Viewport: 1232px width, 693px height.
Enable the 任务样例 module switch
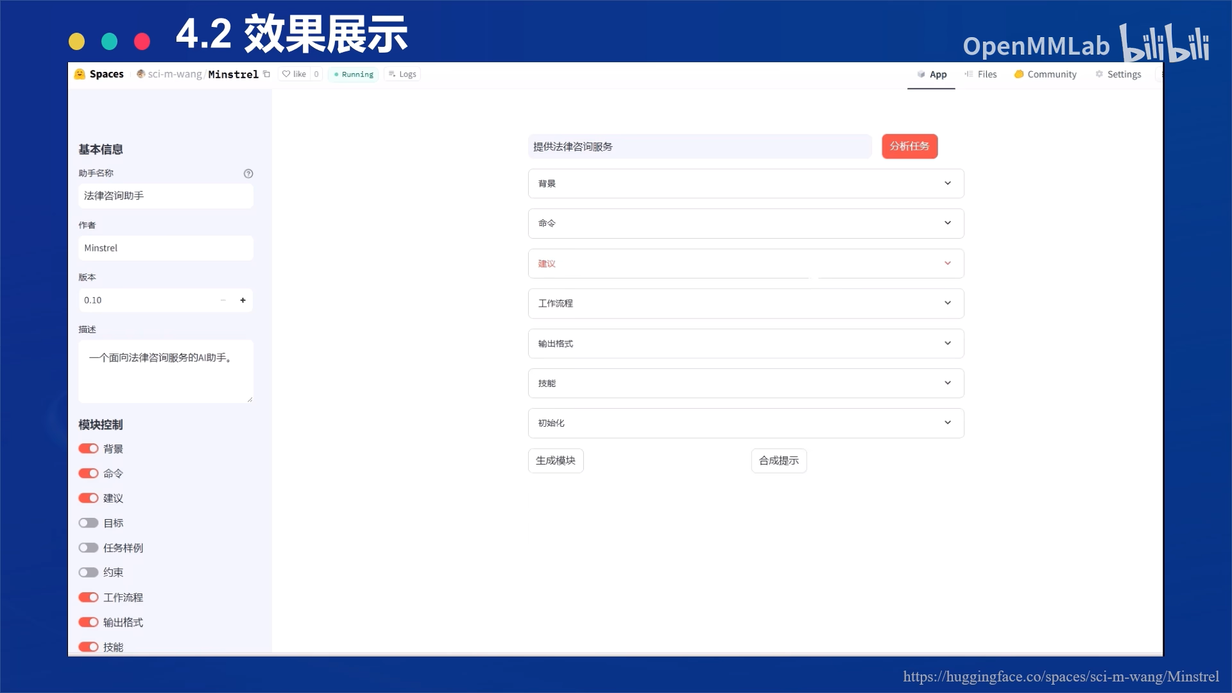coord(89,548)
